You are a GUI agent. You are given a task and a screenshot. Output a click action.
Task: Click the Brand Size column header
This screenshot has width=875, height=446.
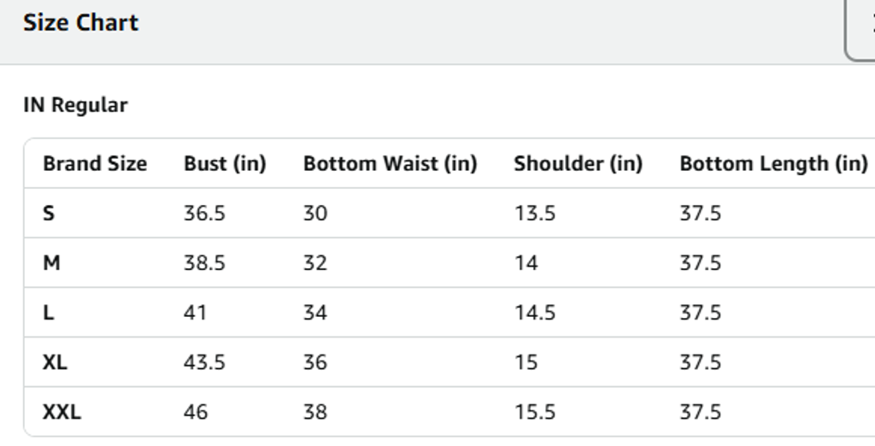(x=95, y=163)
